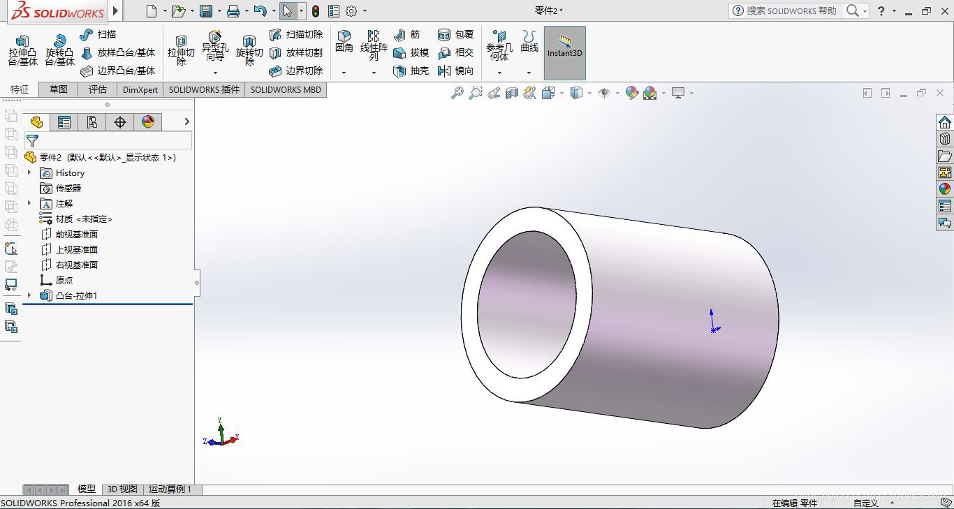Expand the 注解 (Annotations) tree node

pyautogui.click(x=29, y=203)
